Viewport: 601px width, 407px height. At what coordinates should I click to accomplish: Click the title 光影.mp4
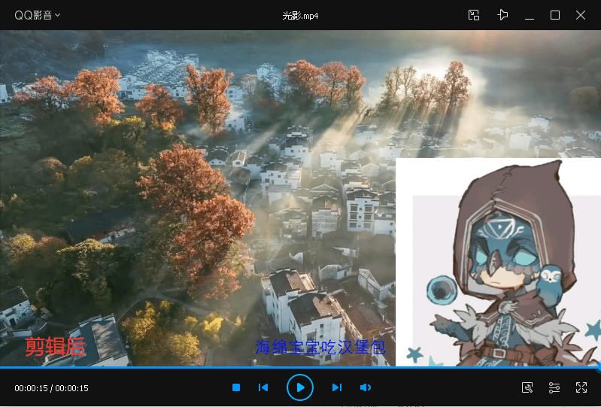tap(300, 16)
